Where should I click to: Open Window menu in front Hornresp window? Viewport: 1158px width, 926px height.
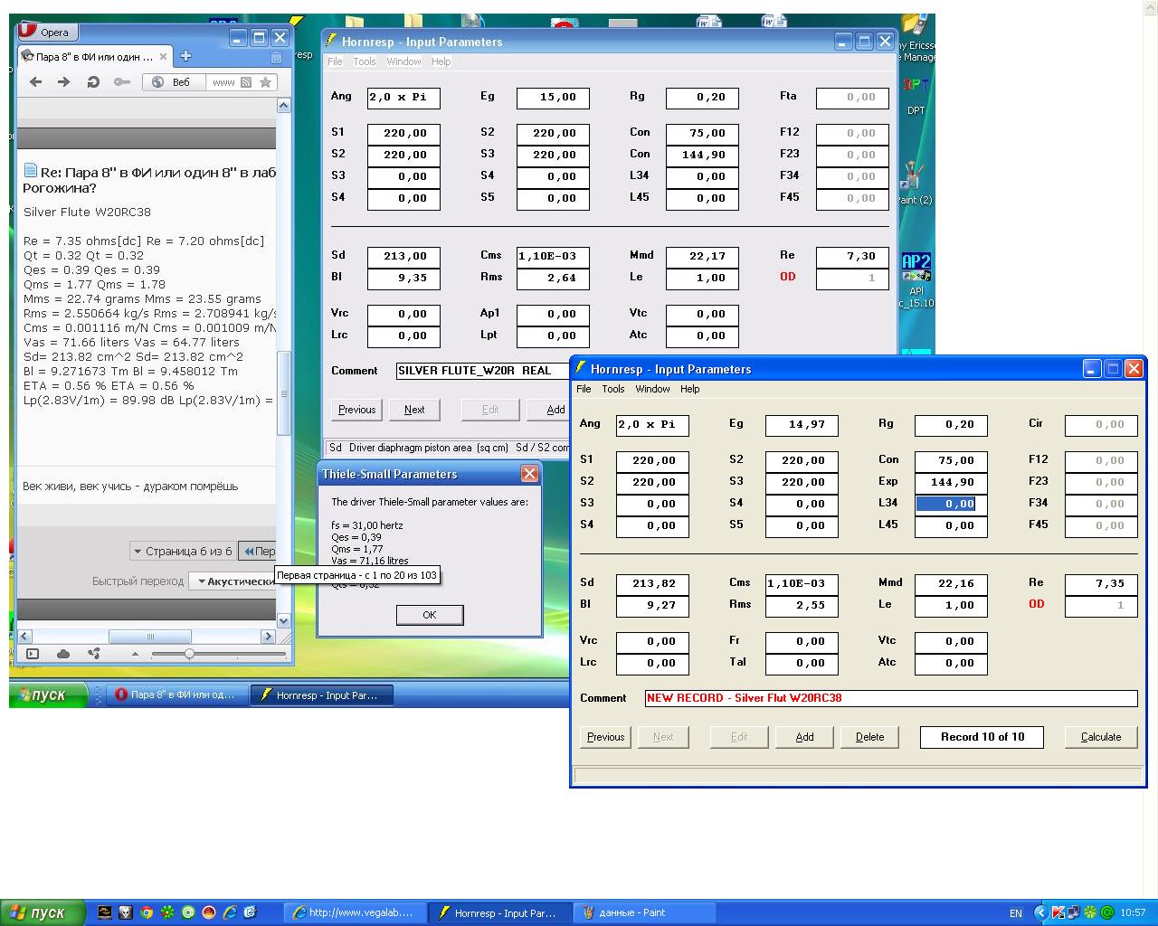[x=652, y=389]
